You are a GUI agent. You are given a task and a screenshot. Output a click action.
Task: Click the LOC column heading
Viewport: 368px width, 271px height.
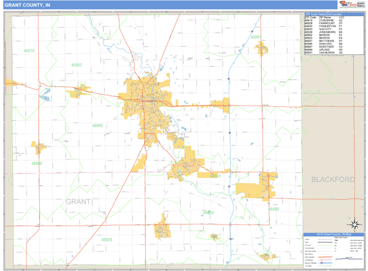tap(342, 17)
